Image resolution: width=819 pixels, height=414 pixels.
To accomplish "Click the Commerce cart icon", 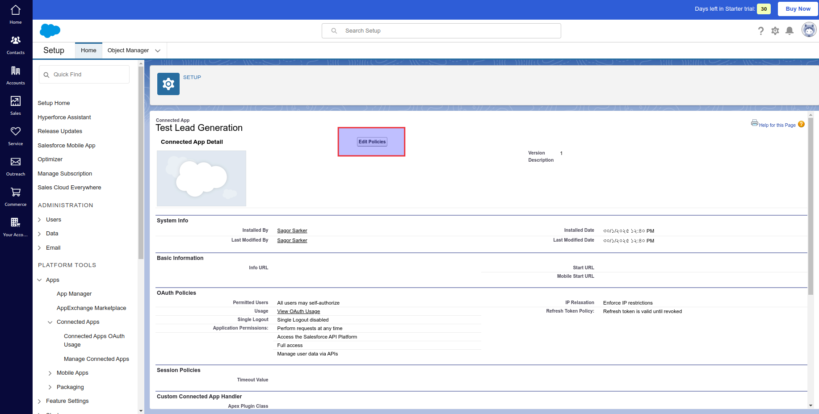I will click(x=16, y=192).
